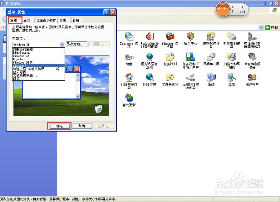Screen dimensions: 280x202
Task: Select windows7 theme option
Action: point(38,66)
